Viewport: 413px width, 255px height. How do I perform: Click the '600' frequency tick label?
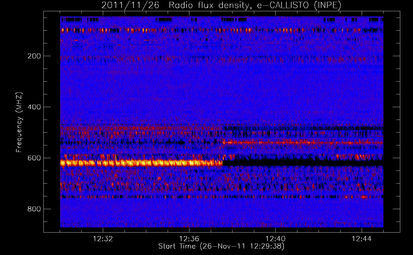[34, 158]
